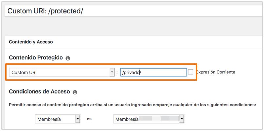The width and height of the screenshot is (264, 131).
Task: Click the Condiciones de Acceso heading
Action: coord(39,91)
